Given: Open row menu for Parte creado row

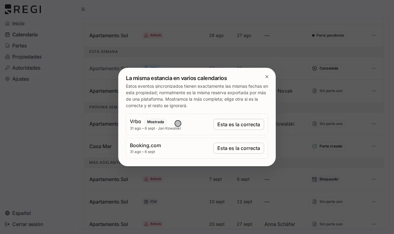Looking at the screenshot, I should (374, 146).
